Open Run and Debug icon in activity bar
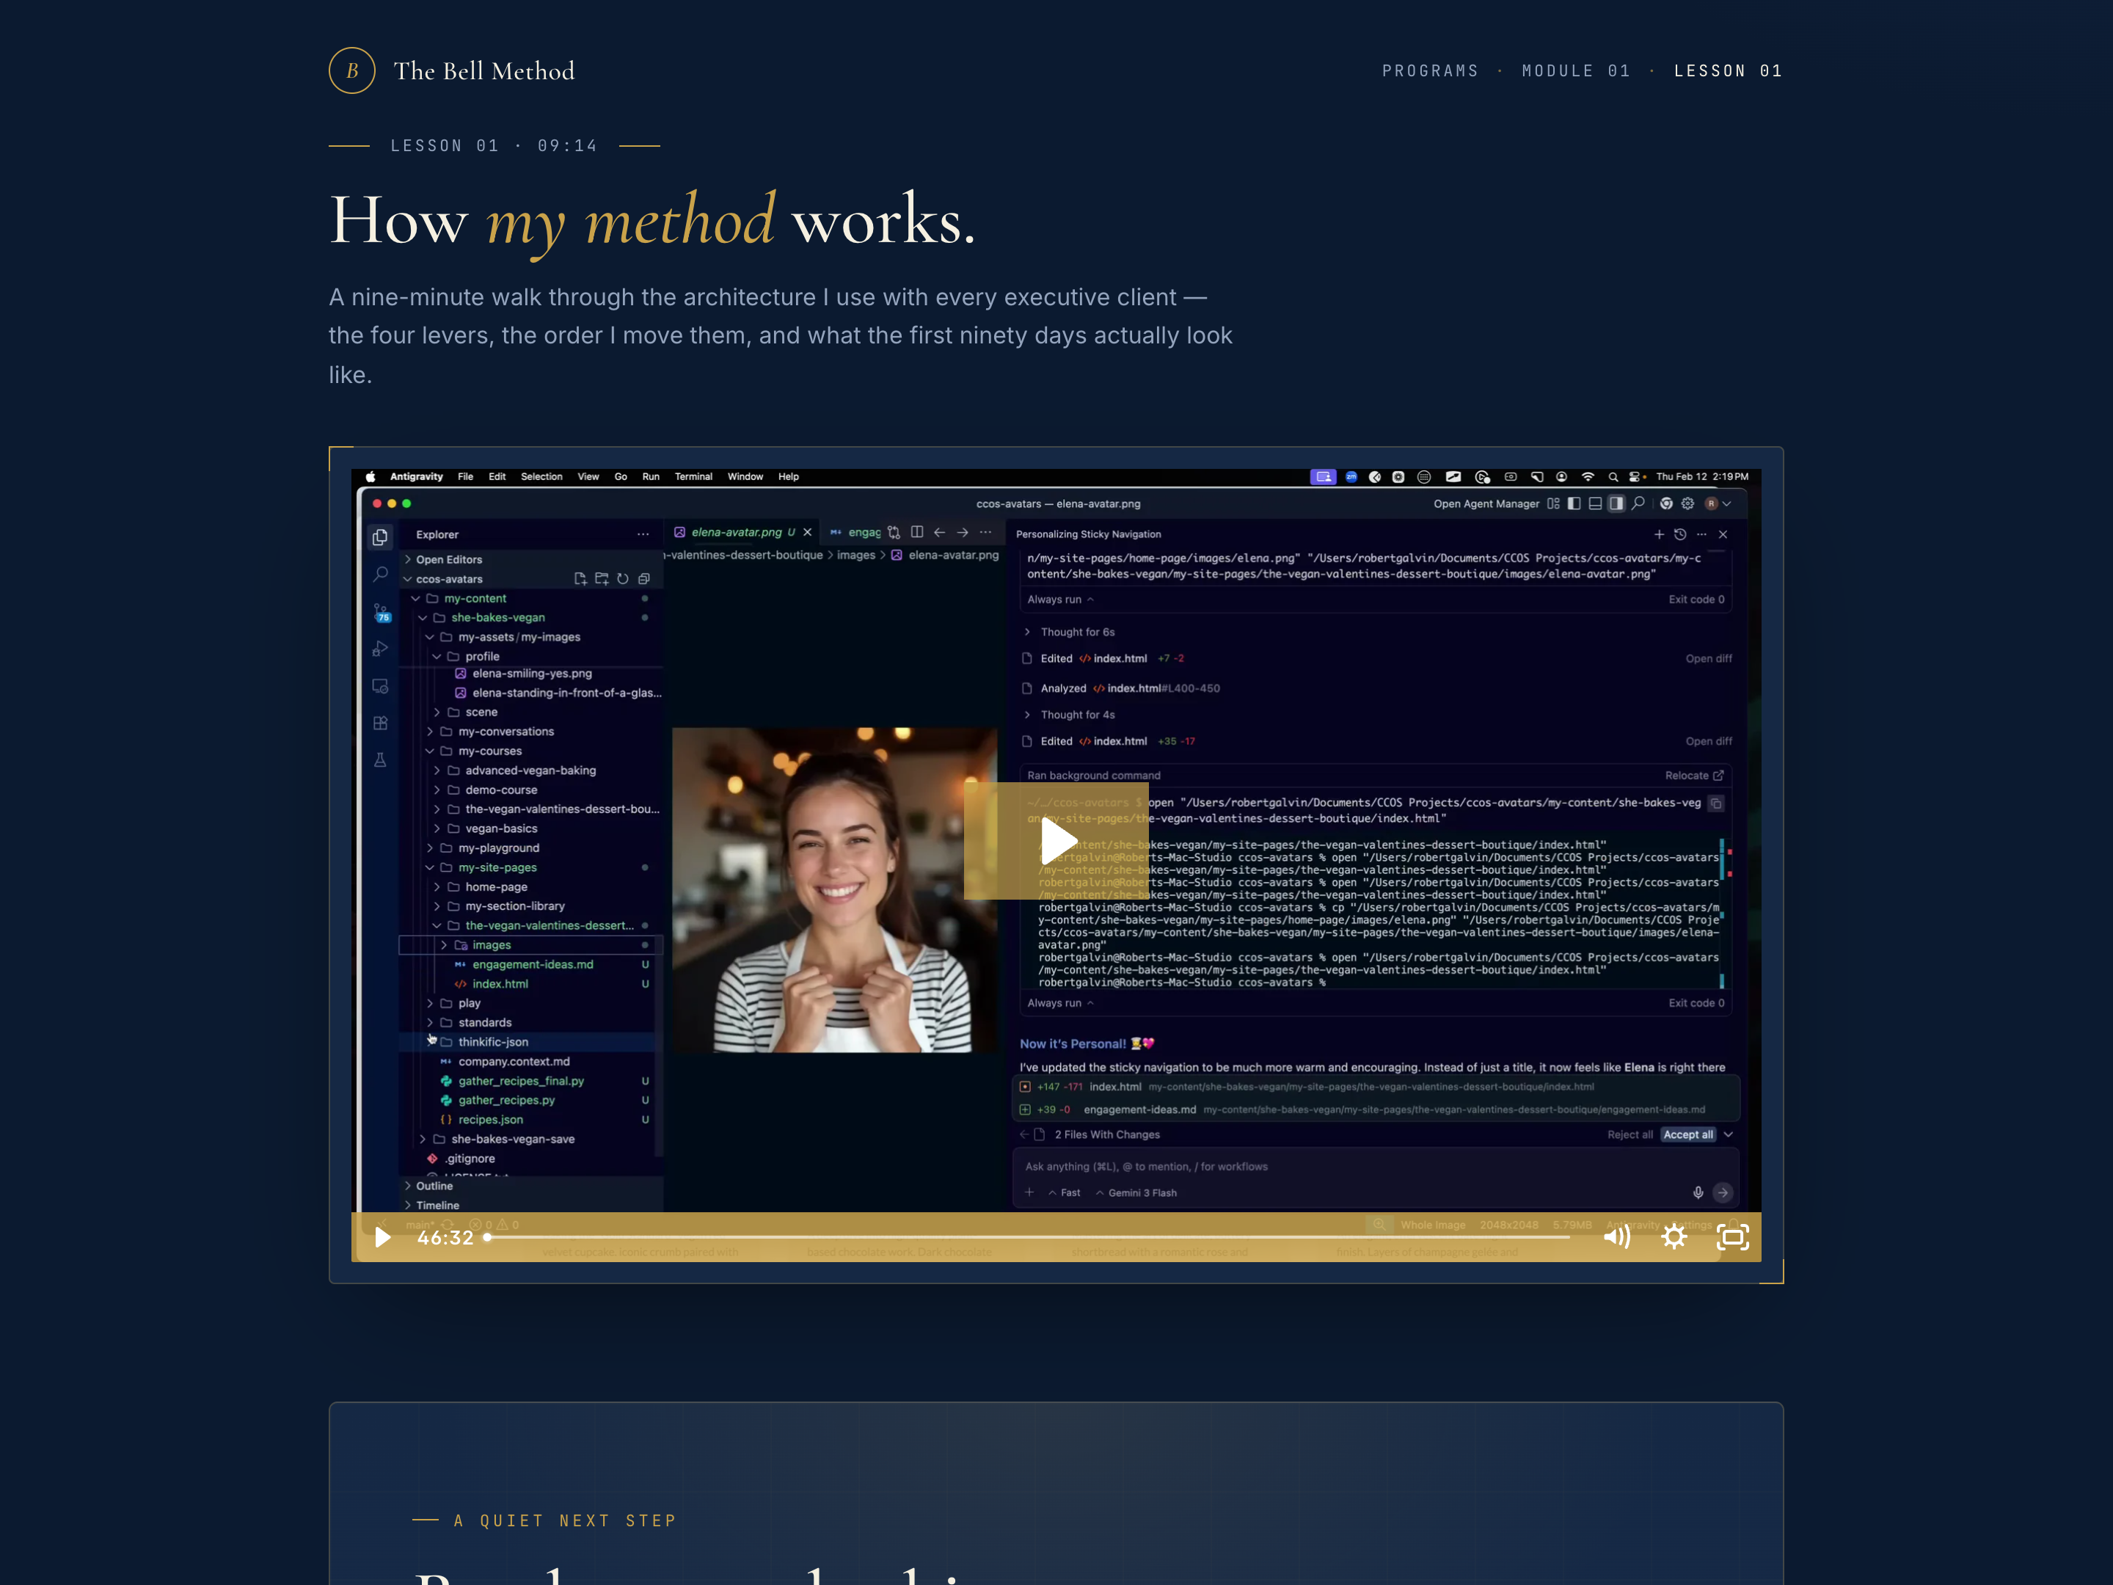The height and width of the screenshot is (1585, 2113). 380,649
